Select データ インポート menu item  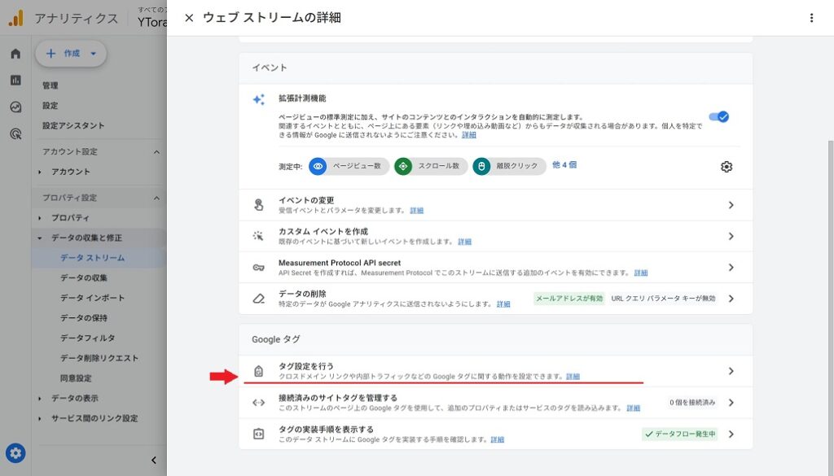tap(92, 298)
